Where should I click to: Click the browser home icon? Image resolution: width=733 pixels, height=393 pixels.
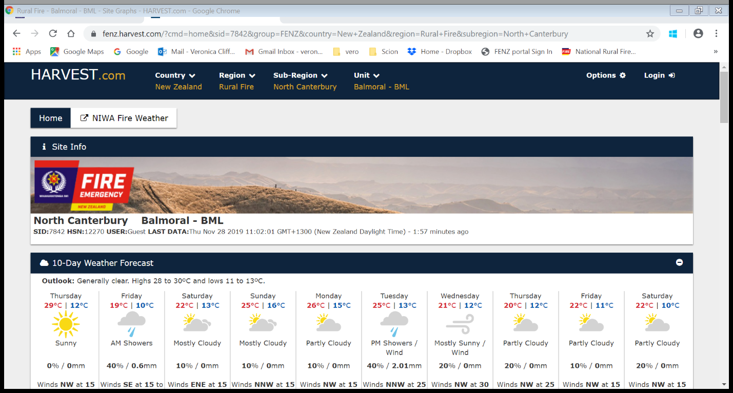[x=71, y=34]
